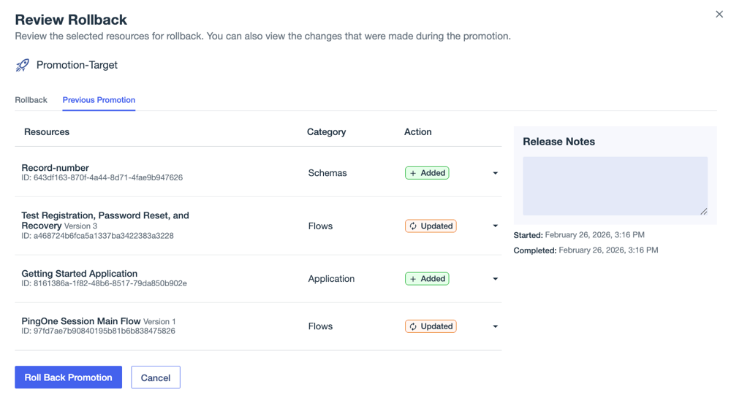Click the Added badge for Getting Started Application

click(x=427, y=279)
